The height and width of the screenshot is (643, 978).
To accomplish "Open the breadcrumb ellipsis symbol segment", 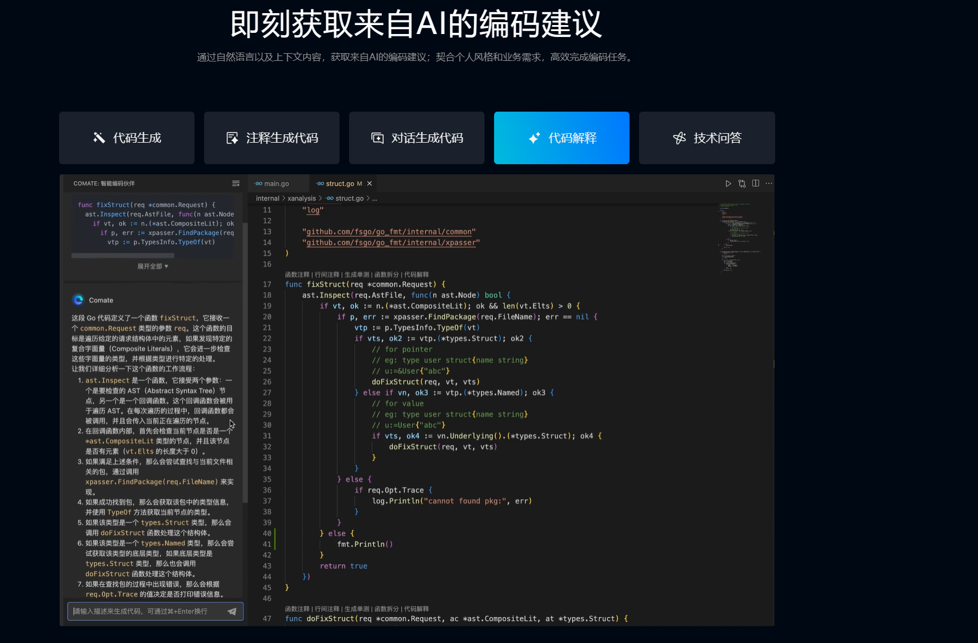I will 375,198.
